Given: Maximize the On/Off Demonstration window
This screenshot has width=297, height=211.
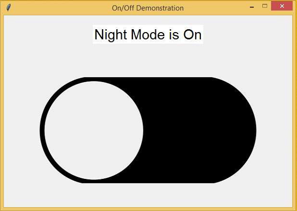Looking at the screenshot, I should [265, 7].
